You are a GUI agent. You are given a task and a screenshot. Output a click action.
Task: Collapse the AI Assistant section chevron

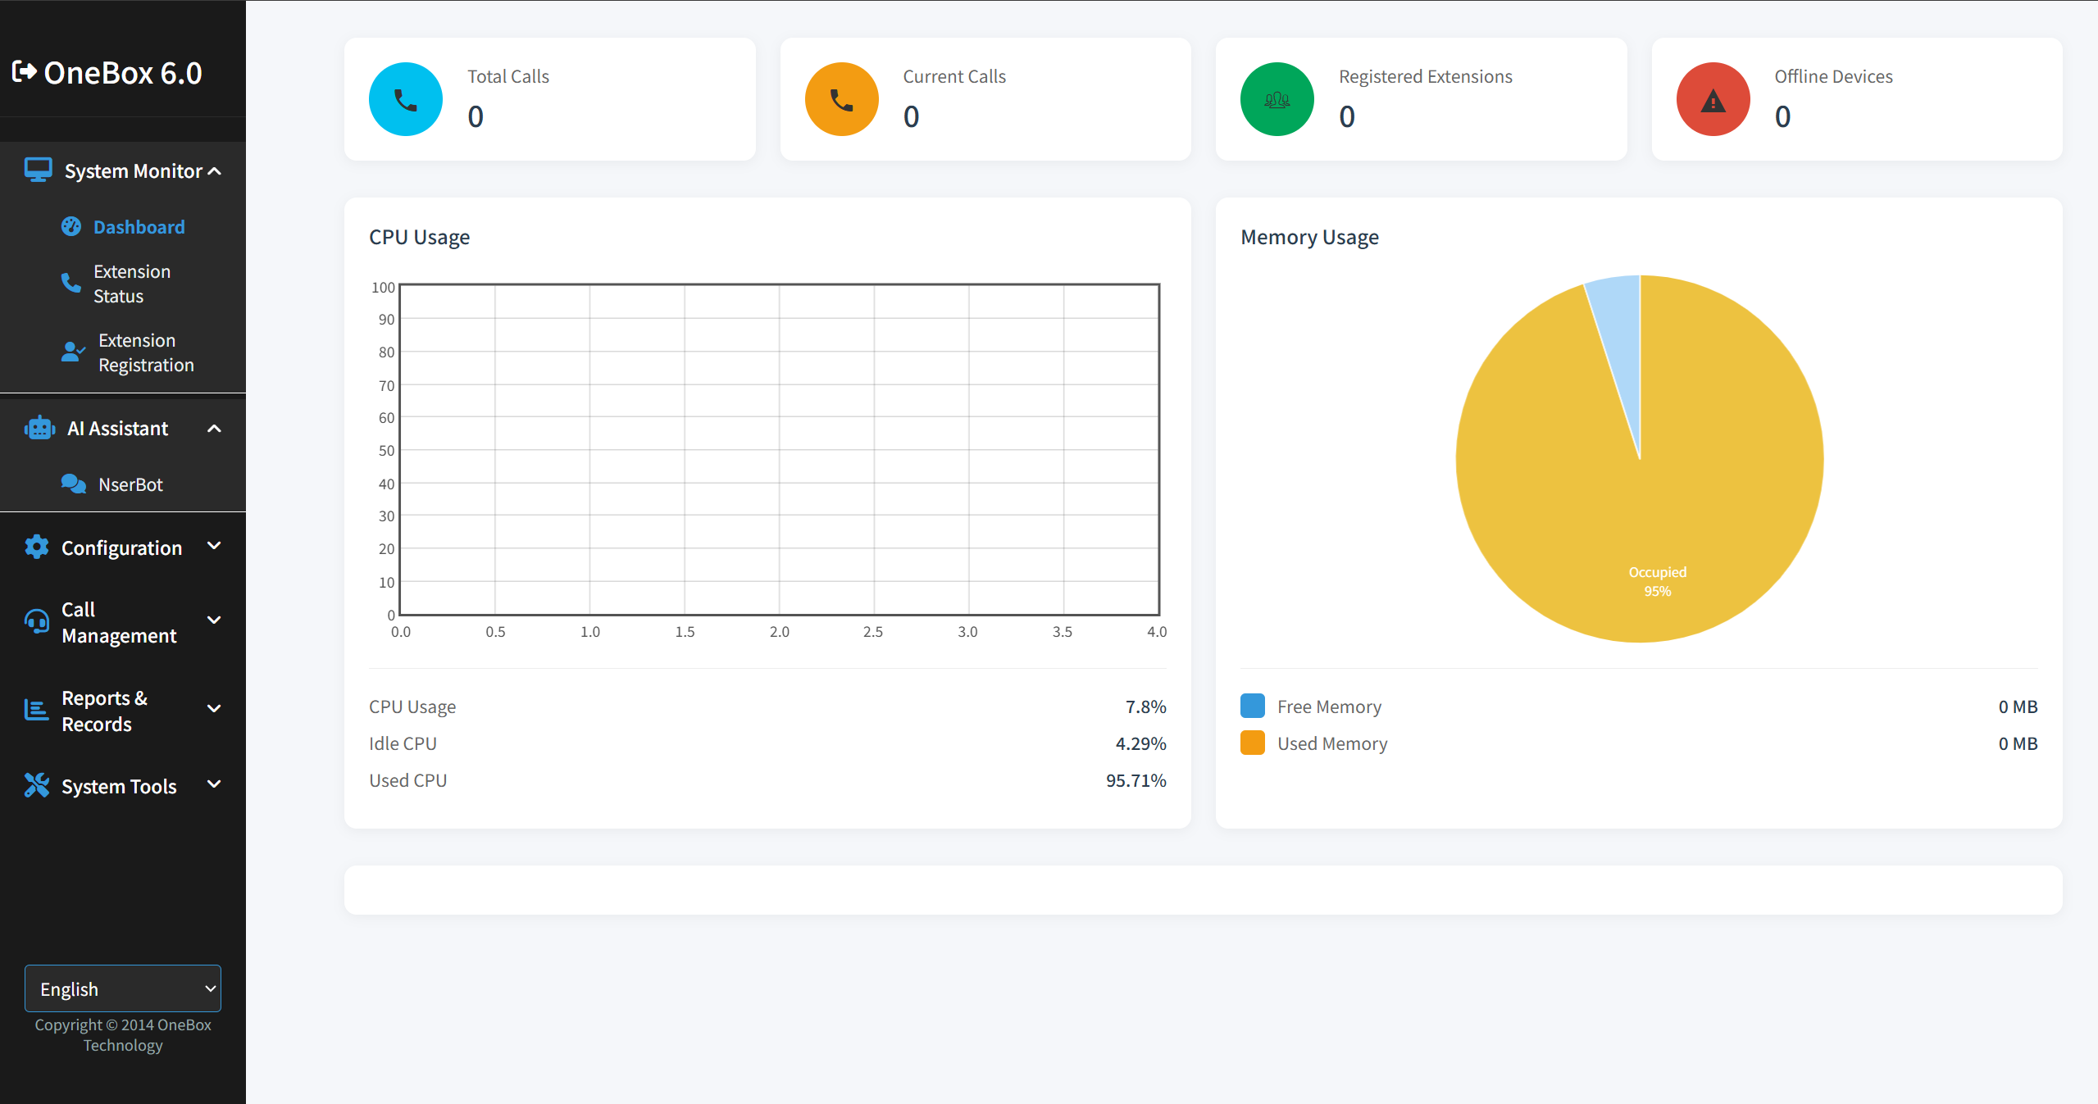pyautogui.click(x=215, y=428)
